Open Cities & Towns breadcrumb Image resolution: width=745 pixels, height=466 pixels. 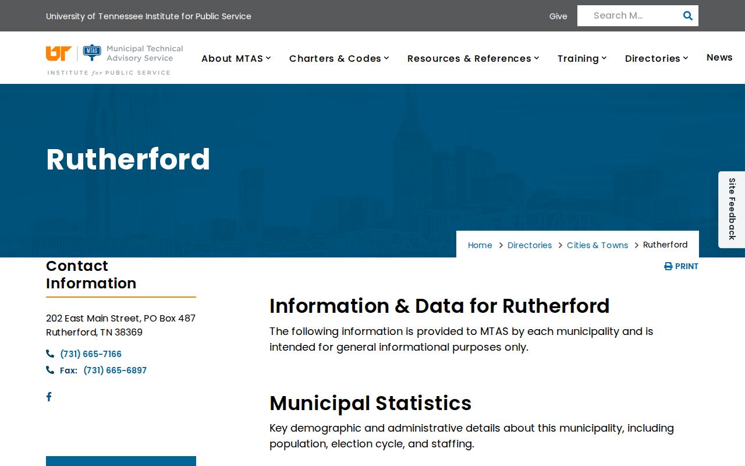(597, 245)
